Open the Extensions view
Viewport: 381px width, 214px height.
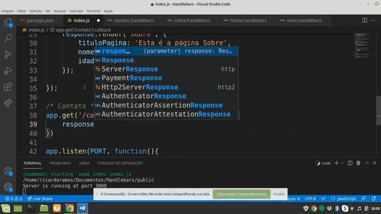pyautogui.click(x=8, y=87)
